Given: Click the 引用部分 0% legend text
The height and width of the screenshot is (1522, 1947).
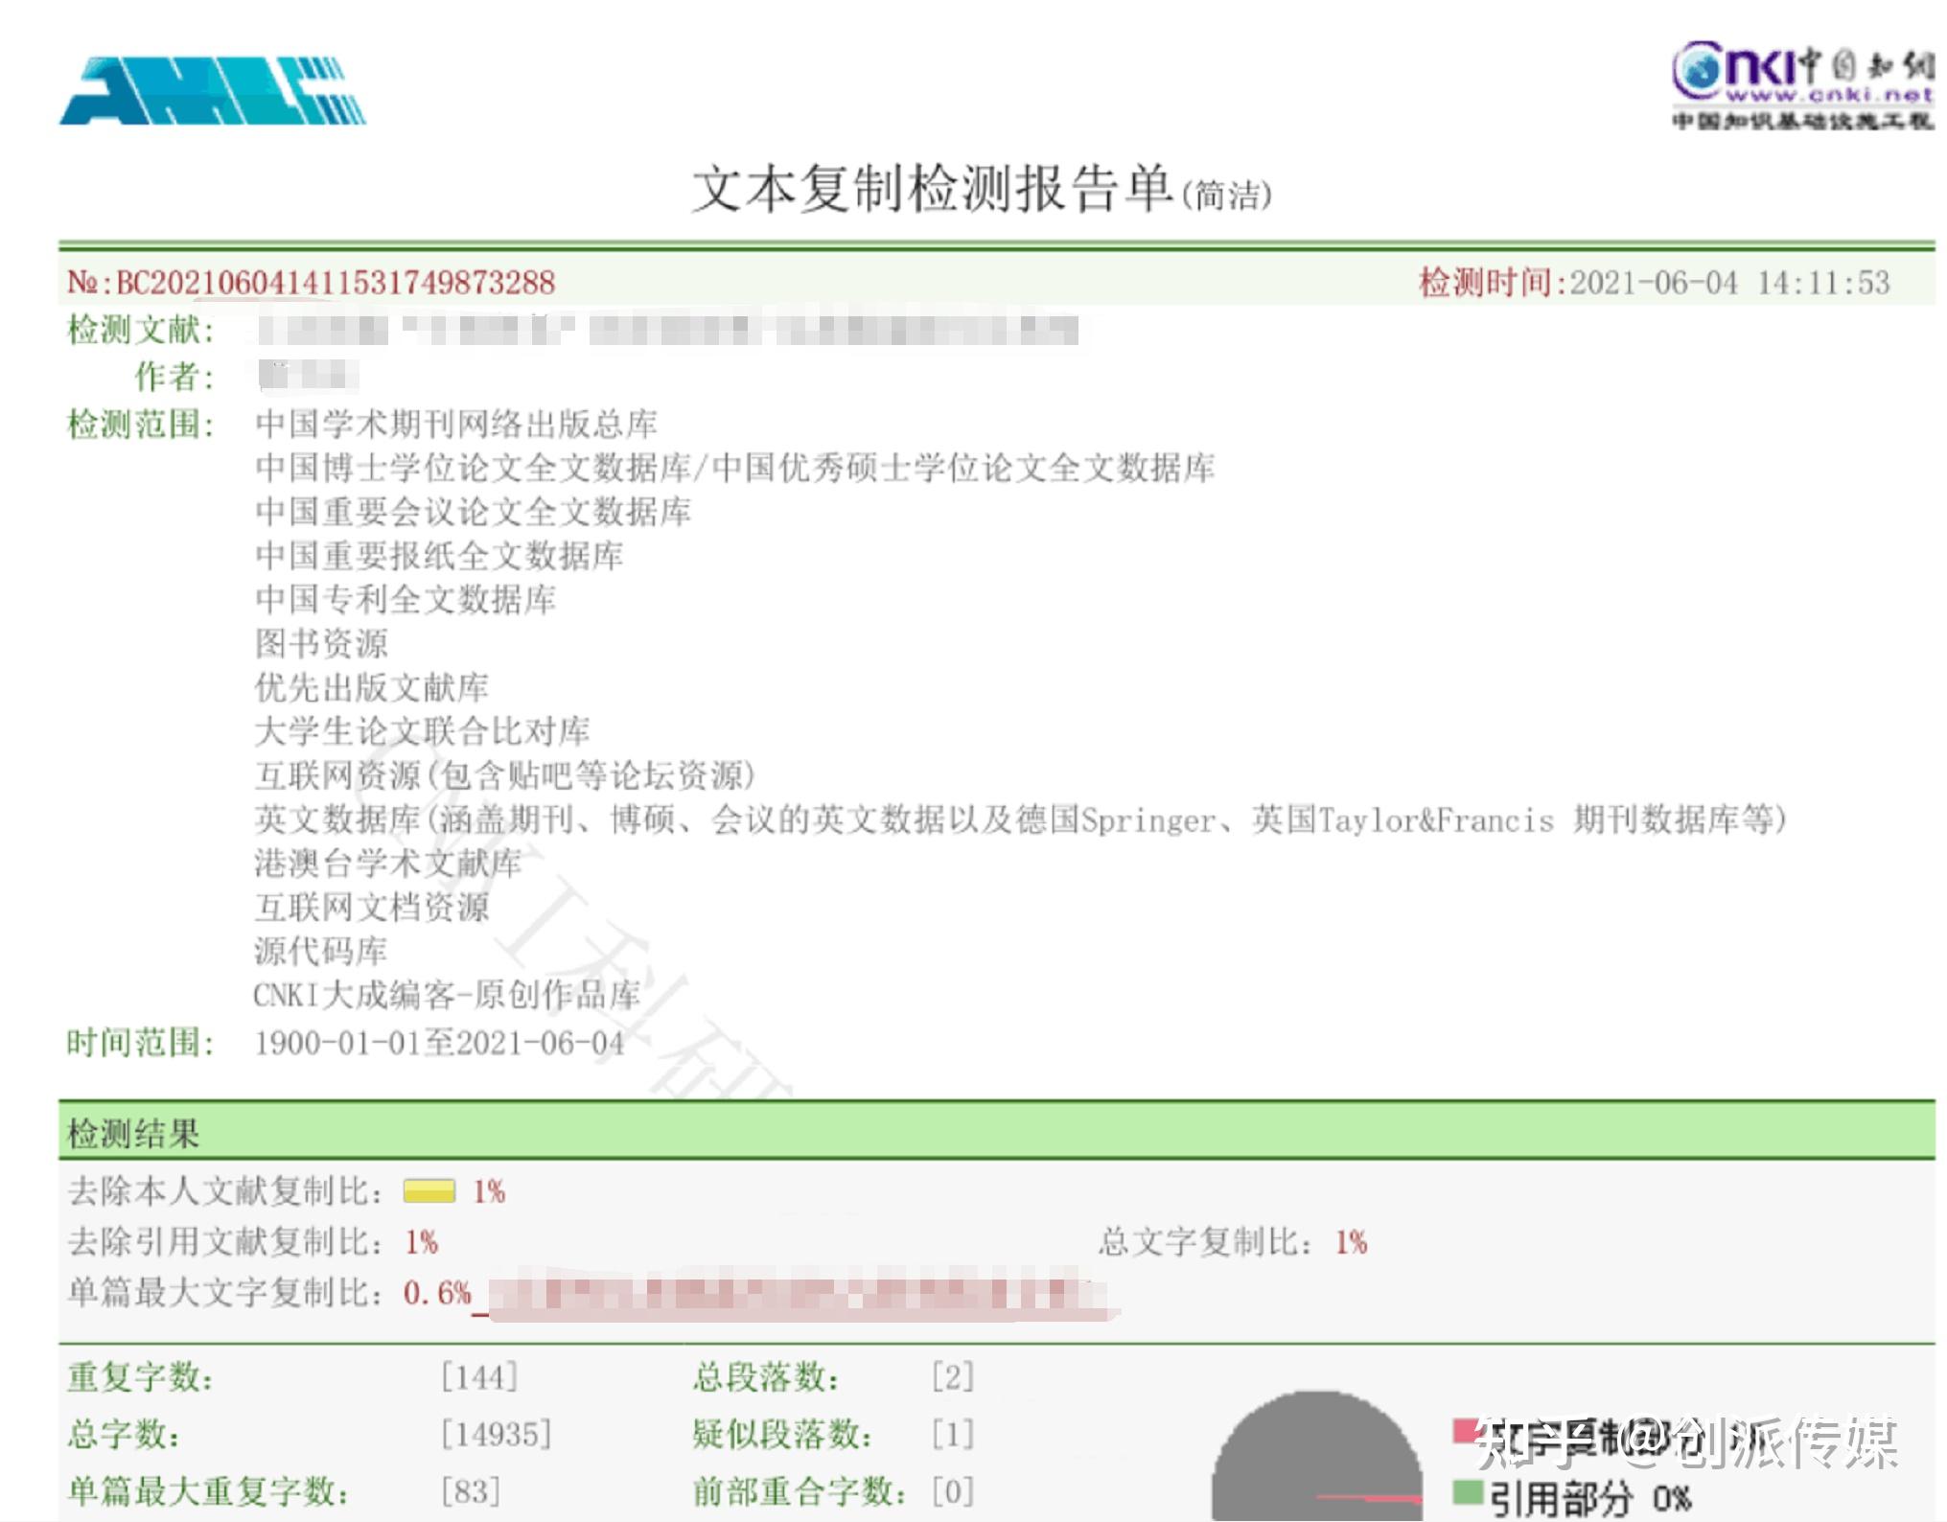Looking at the screenshot, I should coord(1590,1497).
